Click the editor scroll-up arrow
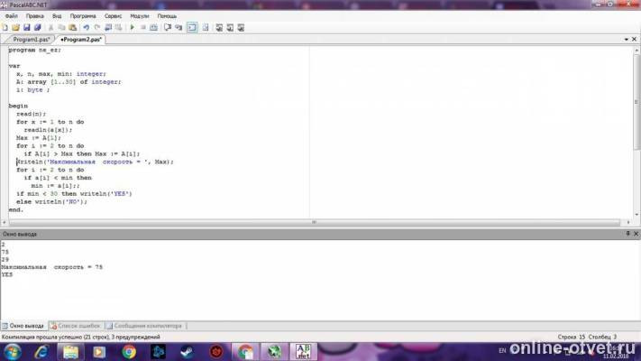Screen dimensions: 641x361 pyautogui.click(x=636, y=51)
